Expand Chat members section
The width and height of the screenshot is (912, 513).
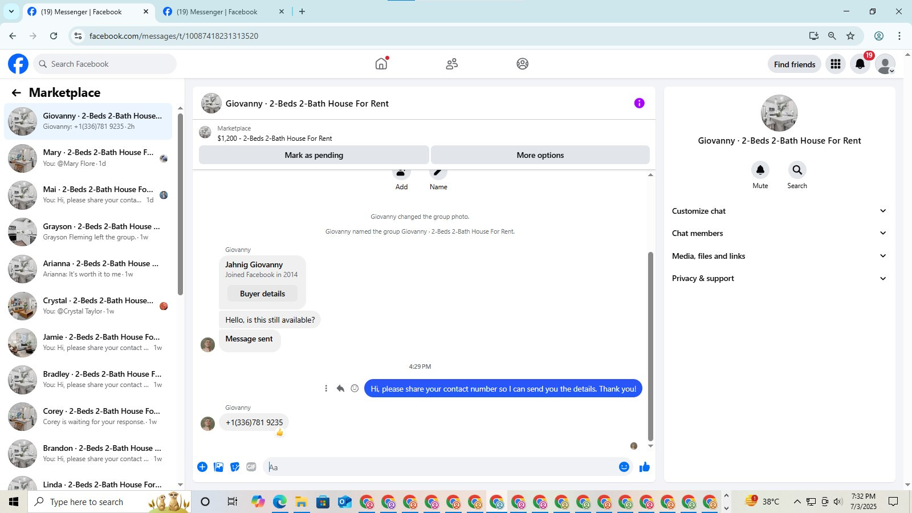pos(779,233)
